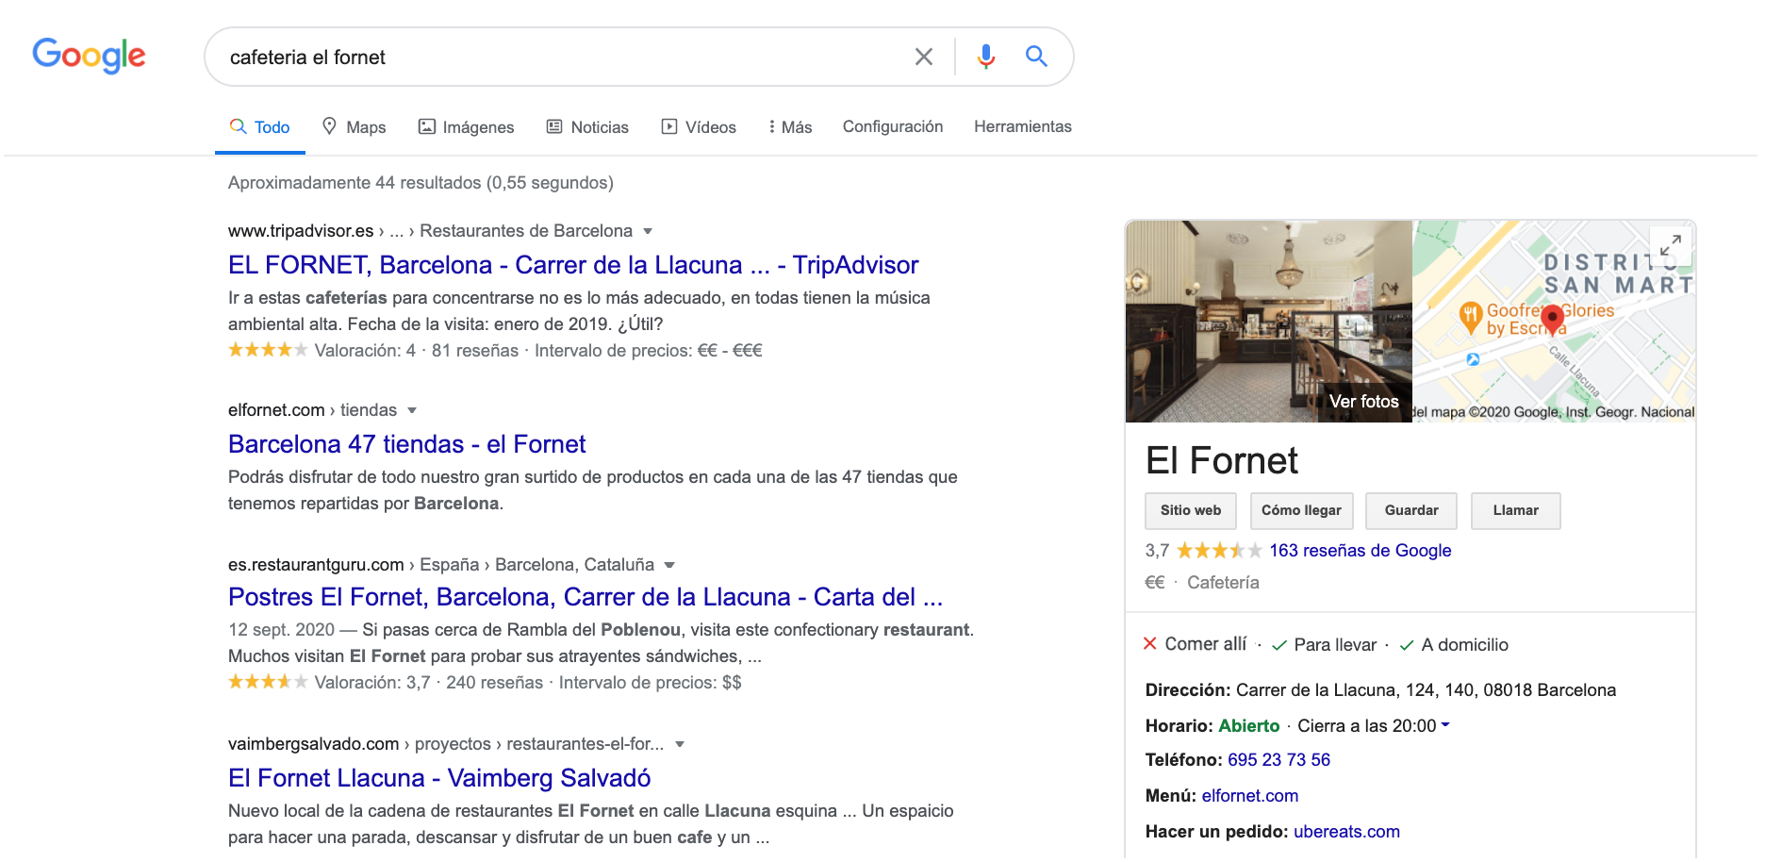The image size is (1765, 862).
Task: Click the elfornet.com › tiendas breadcrumb
Action: coord(312,410)
